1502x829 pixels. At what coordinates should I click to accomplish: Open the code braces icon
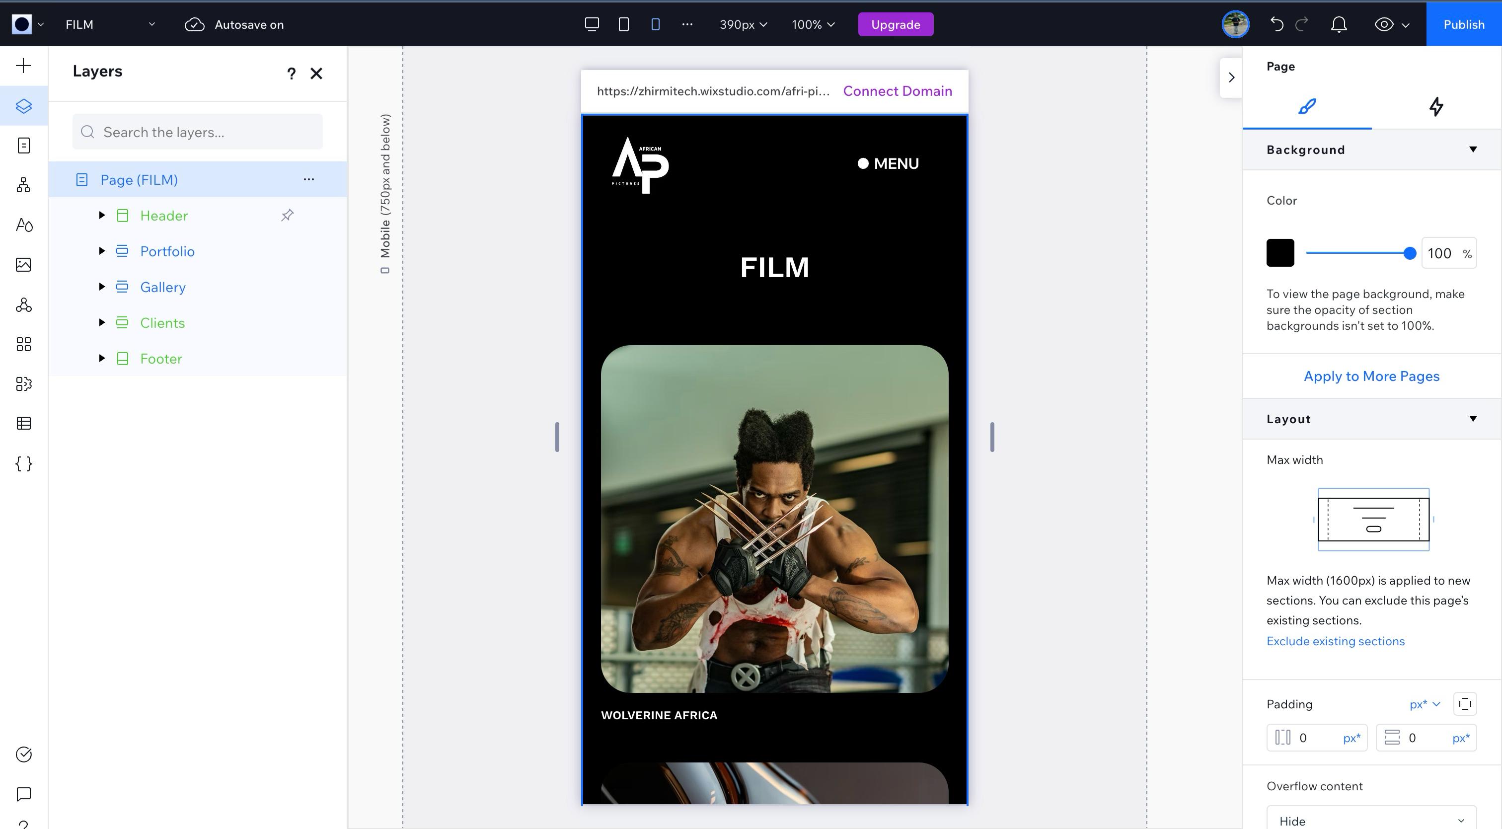tap(23, 463)
